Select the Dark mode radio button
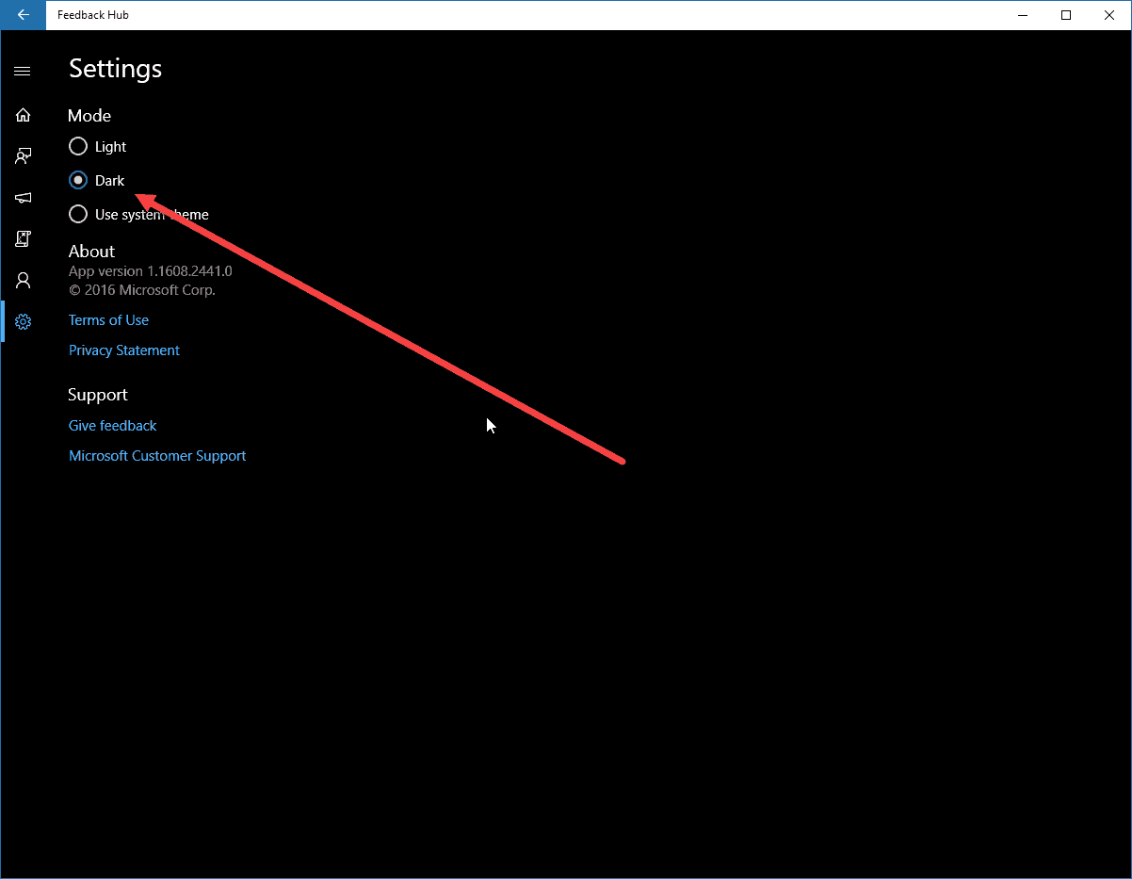 coord(78,181)
